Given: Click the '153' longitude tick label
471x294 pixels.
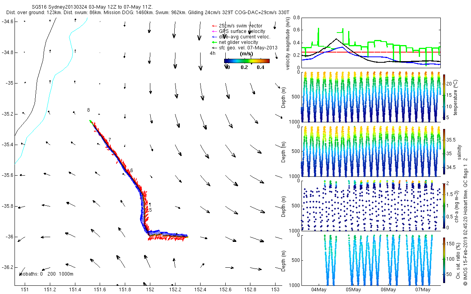Looking at the screenshot, I should tap(276, 289).
